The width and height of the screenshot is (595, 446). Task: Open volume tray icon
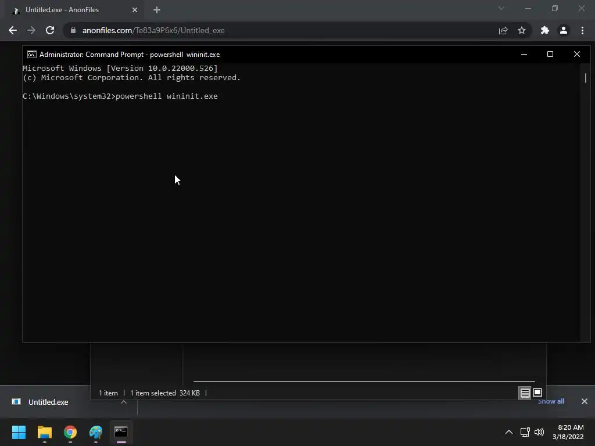(539, 432)
